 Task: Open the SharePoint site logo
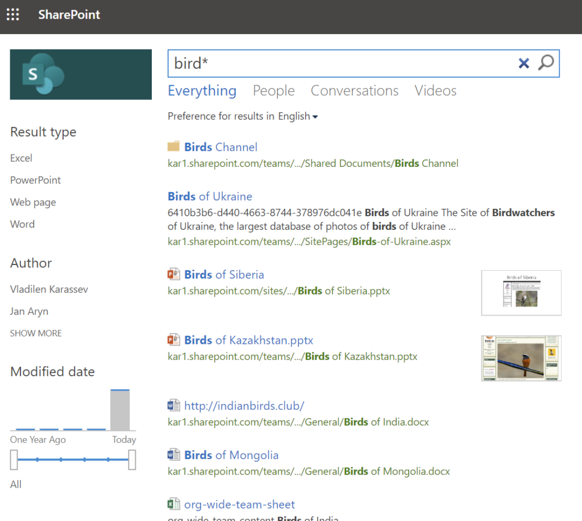[81, 74]
